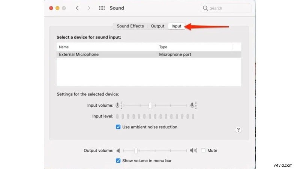The width and height of the screenshot is (300, 169).
Task: Click the forward navigation arrow
Action: pyautogui.click(x=89, y=8)
